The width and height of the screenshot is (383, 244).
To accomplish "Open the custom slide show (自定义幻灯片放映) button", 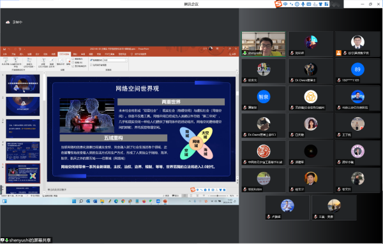I will point(29,62).
